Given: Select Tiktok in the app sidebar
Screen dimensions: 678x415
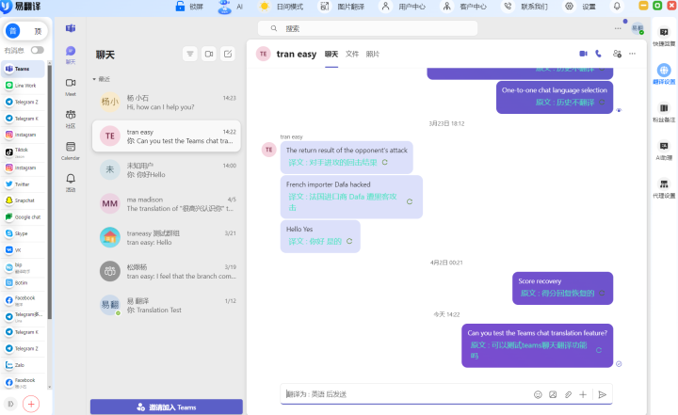Looking at the screenshot, I should [24, 152].
